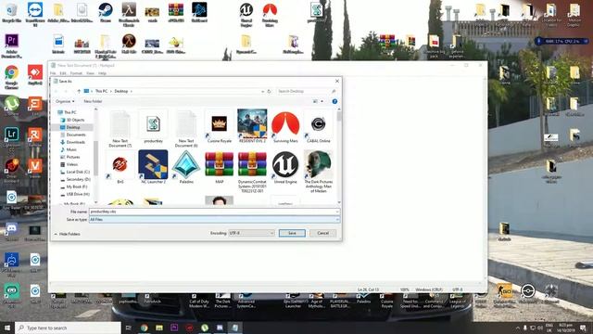Select The Dark Pictures Anthology thumbnail
This screenshot has height=334, width=593.
319,172
